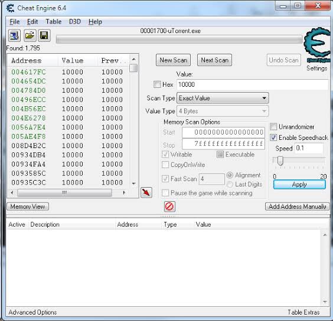Viewport: 333px width, 321px height.
Task: Open Advanced Options
Action: tap(32, 312)
